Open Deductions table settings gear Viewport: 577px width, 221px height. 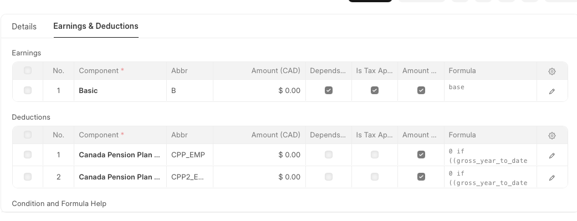(552, 136)
